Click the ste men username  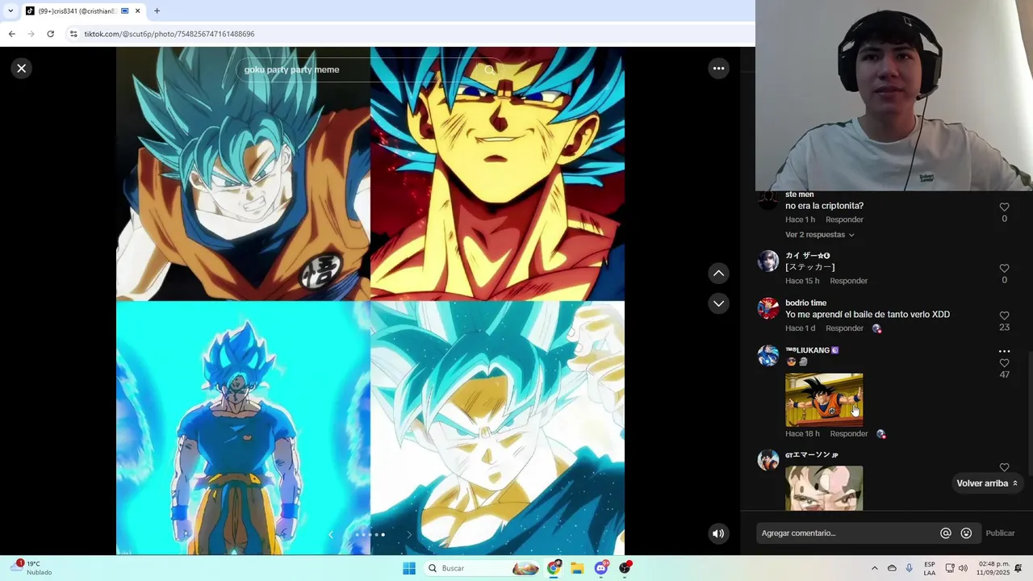click(799, 194)
